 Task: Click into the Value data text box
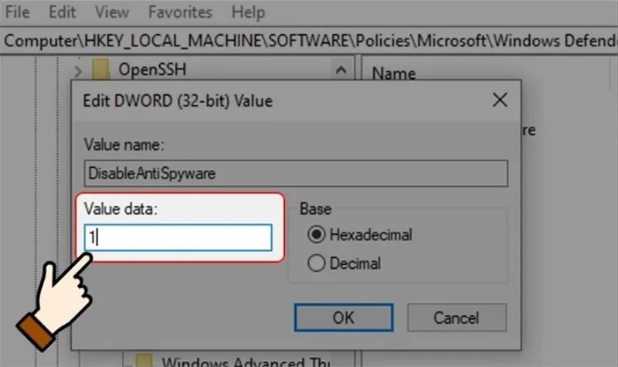(x=178, y=238)
